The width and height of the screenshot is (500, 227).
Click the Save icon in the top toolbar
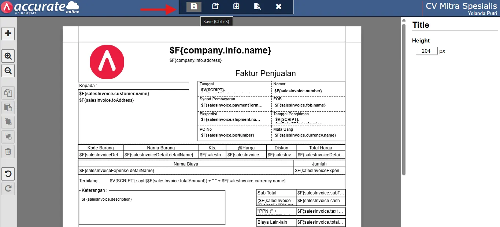pos(194,7)
